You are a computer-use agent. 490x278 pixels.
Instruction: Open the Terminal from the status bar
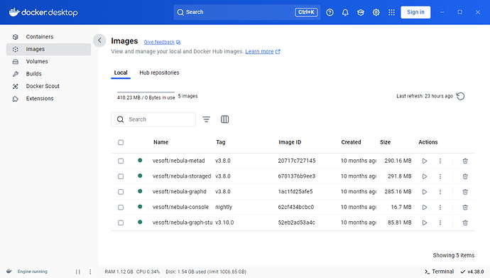[x=439, y=272]
